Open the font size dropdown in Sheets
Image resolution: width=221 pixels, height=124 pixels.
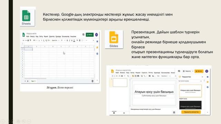[x=63, y=40]
